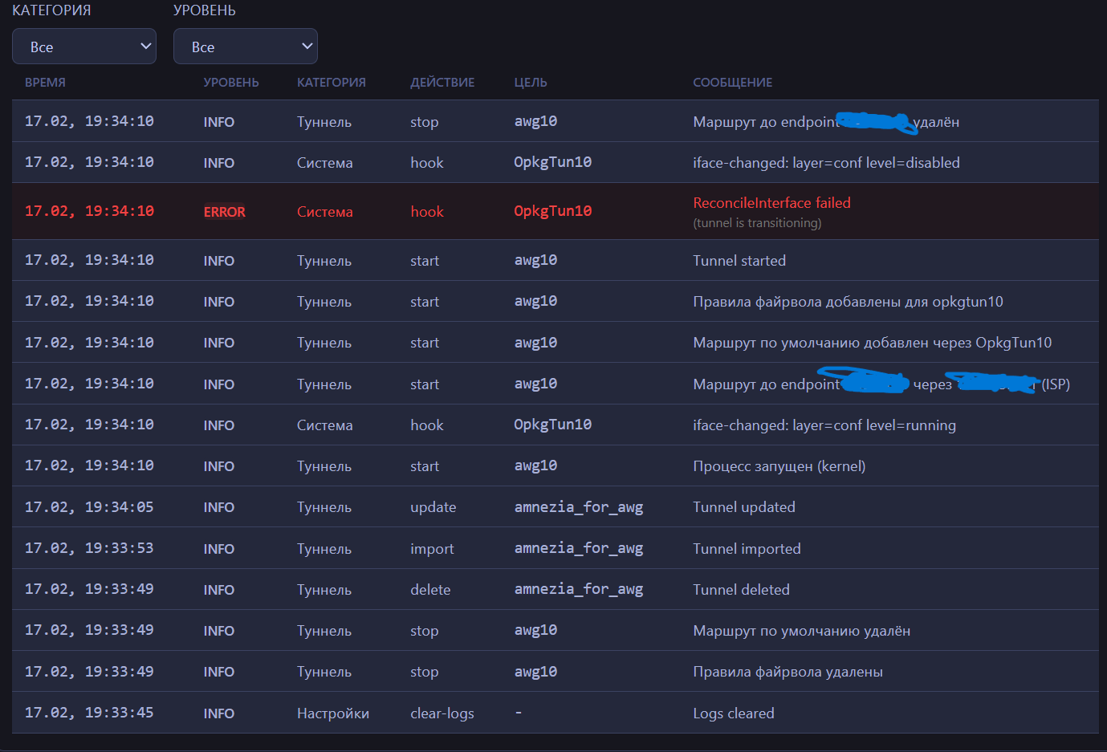Click the iface-changed level=disabled message
Screen dimensions: 1107x752
click(x=826, y=163)
